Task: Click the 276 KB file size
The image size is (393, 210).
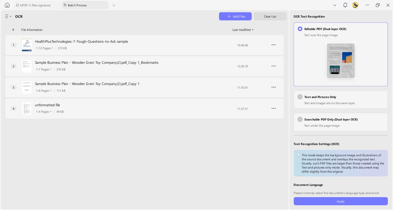Action: coord(61,69)
